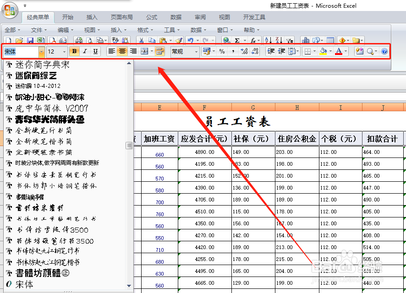Viewport: 406px width, 293px height.
Task: Toggle center alignment
Action: click(x=122, y=51)
